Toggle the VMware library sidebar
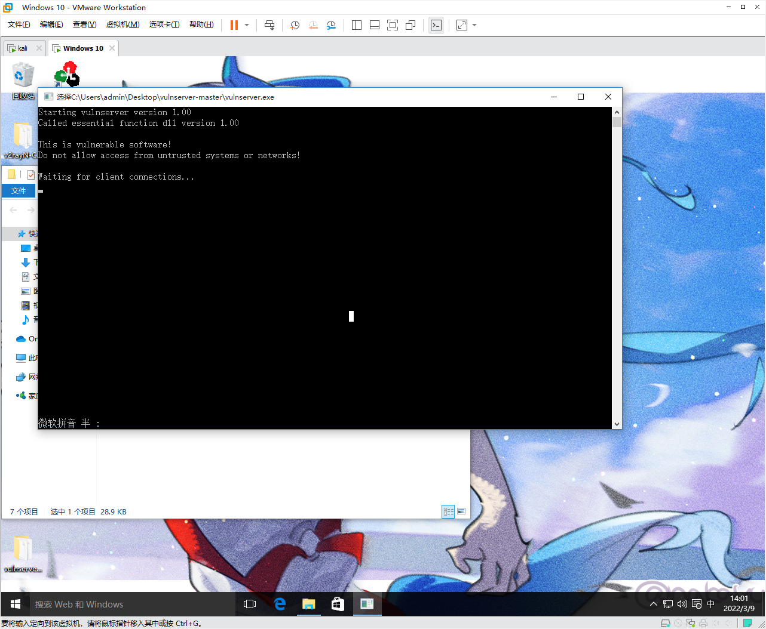This screenshot has height=629, width=766. tap(357, 25)
